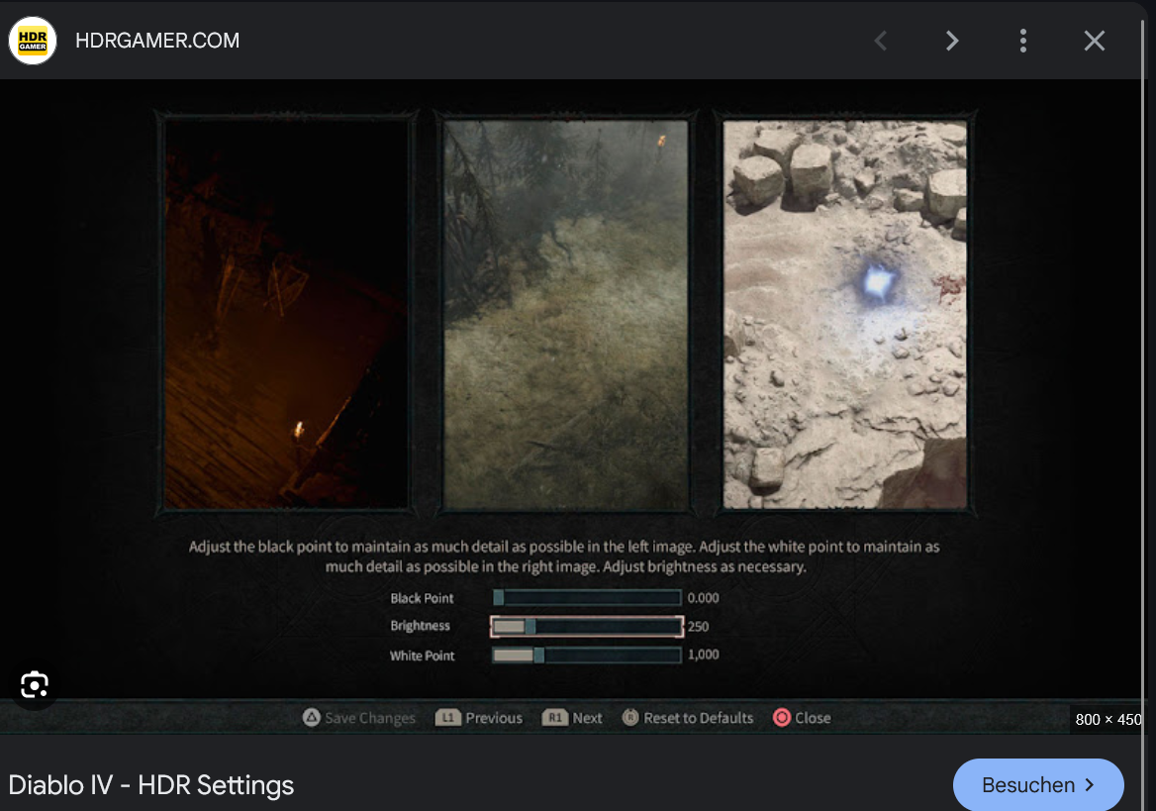Open the HDRGAMER.COM source link
The image size is (1156, 811).
pyautogui.click(x=157, y=41)
